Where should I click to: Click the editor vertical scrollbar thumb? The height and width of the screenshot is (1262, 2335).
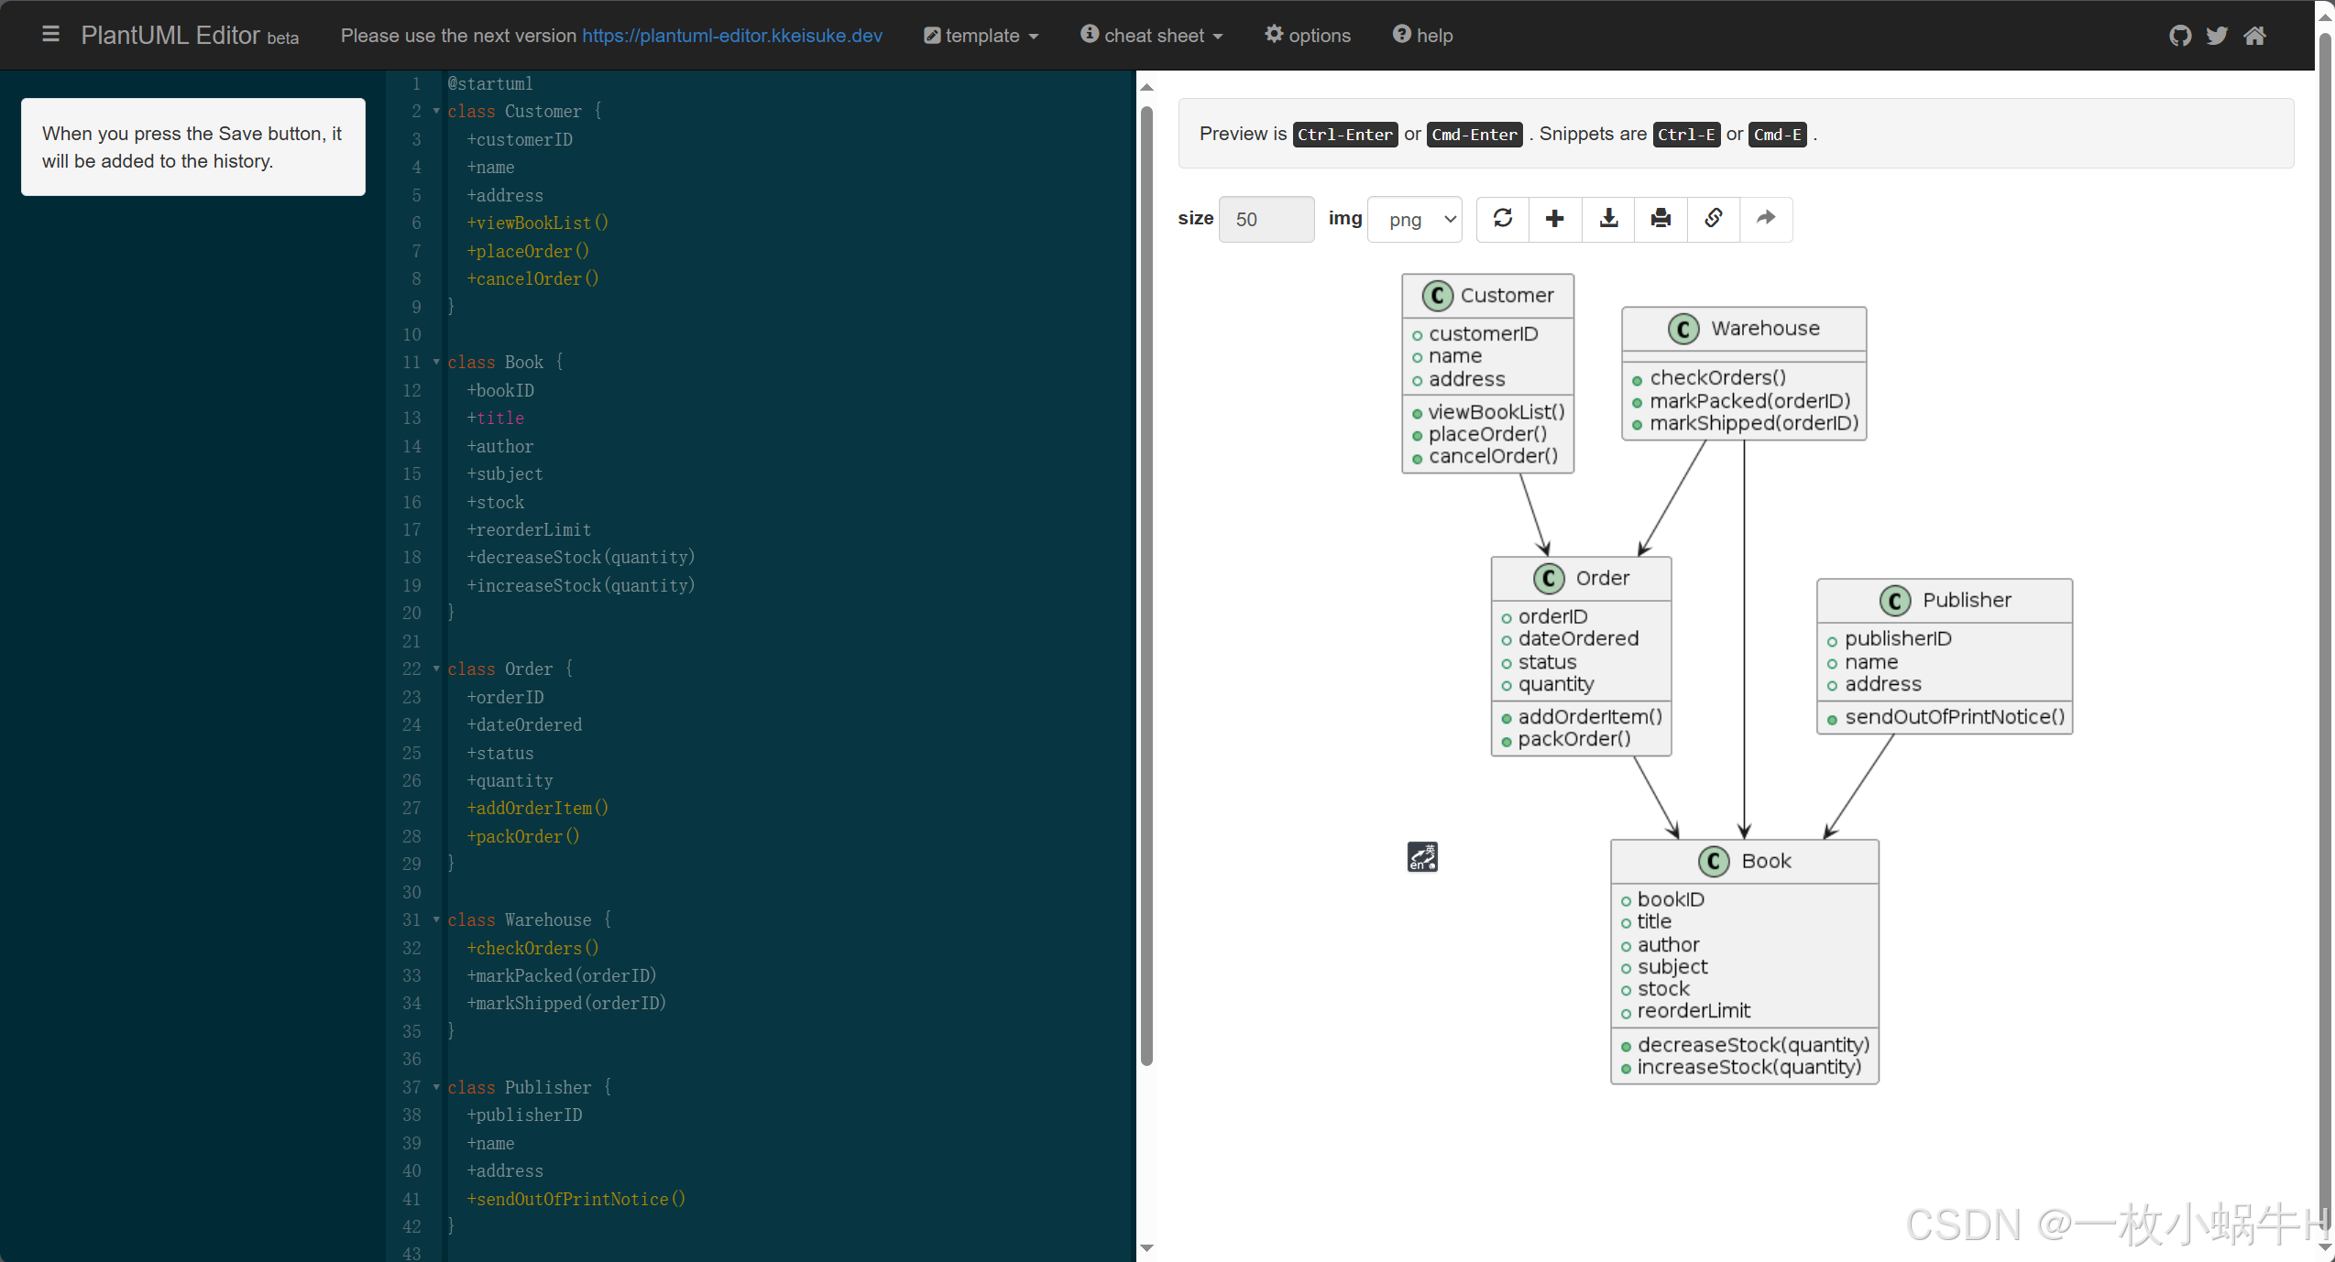(1146, 586)
